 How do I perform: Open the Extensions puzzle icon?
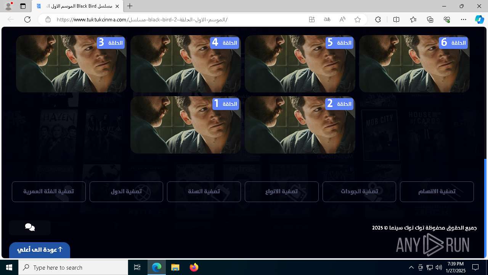(x=378, y=19)
